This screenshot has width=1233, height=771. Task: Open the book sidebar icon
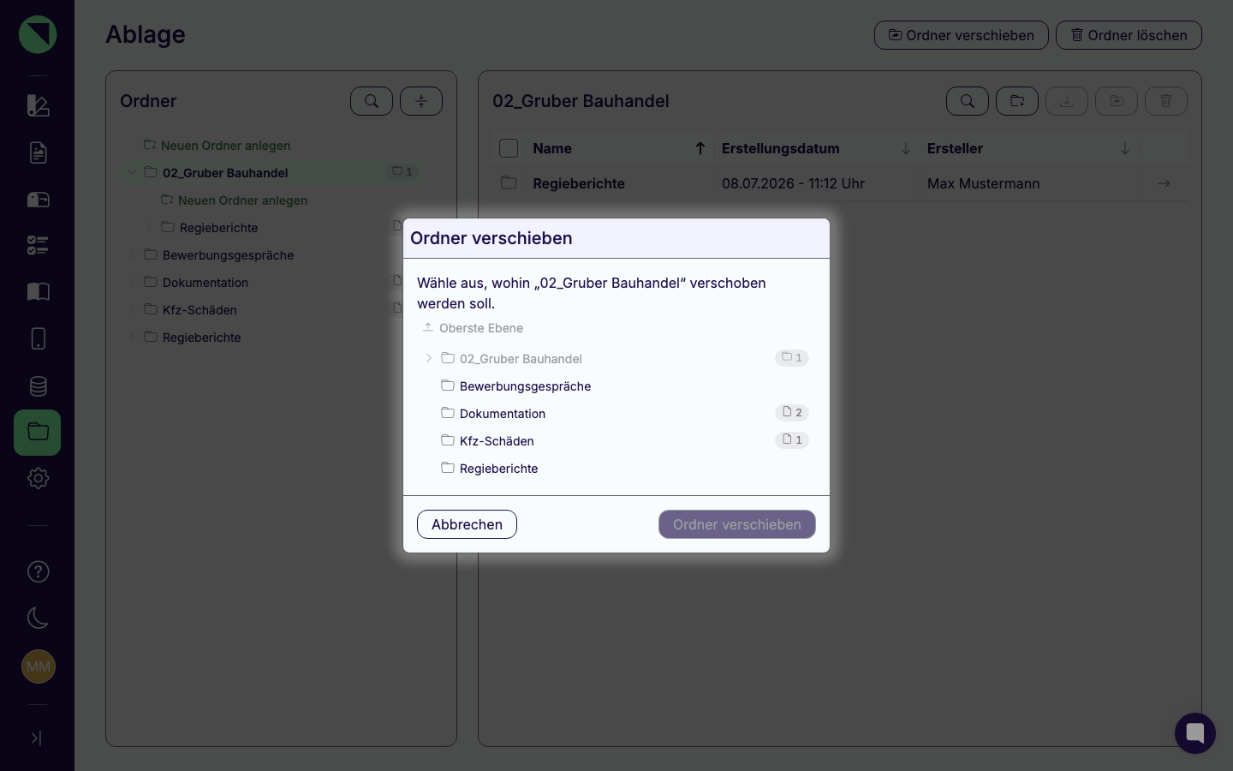coord(38,292)
